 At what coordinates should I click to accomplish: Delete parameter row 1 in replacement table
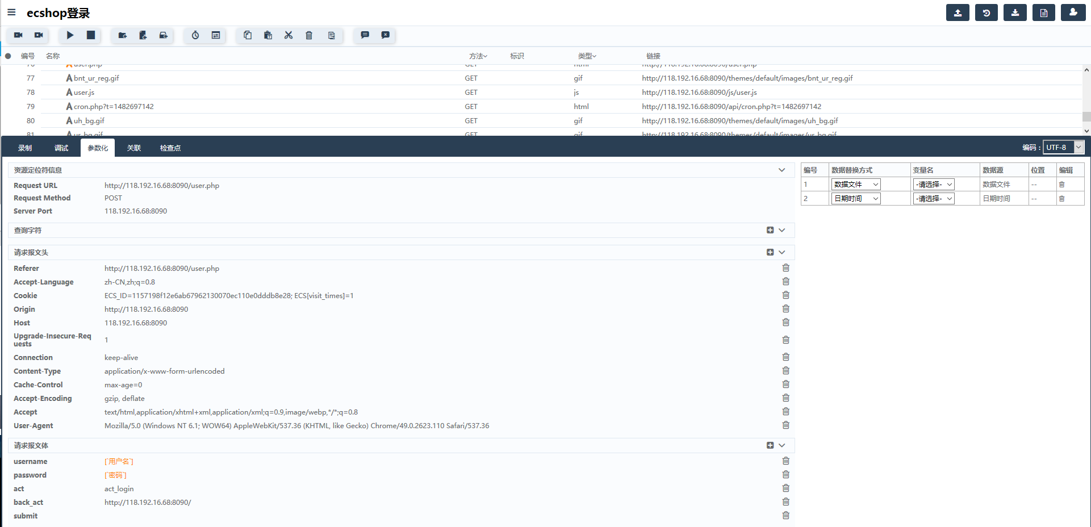coord(1061,185)
